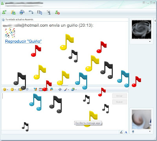The height and width of the screenshot is (141, 157).
Task: Click the Enviar button
Action: coord(120,96)
